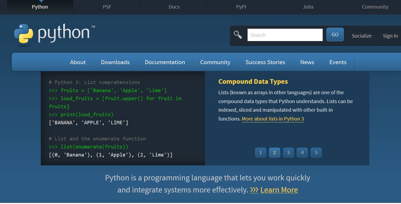
Task: Open the Python top navigation tab
Action: [x=40, y=7]
